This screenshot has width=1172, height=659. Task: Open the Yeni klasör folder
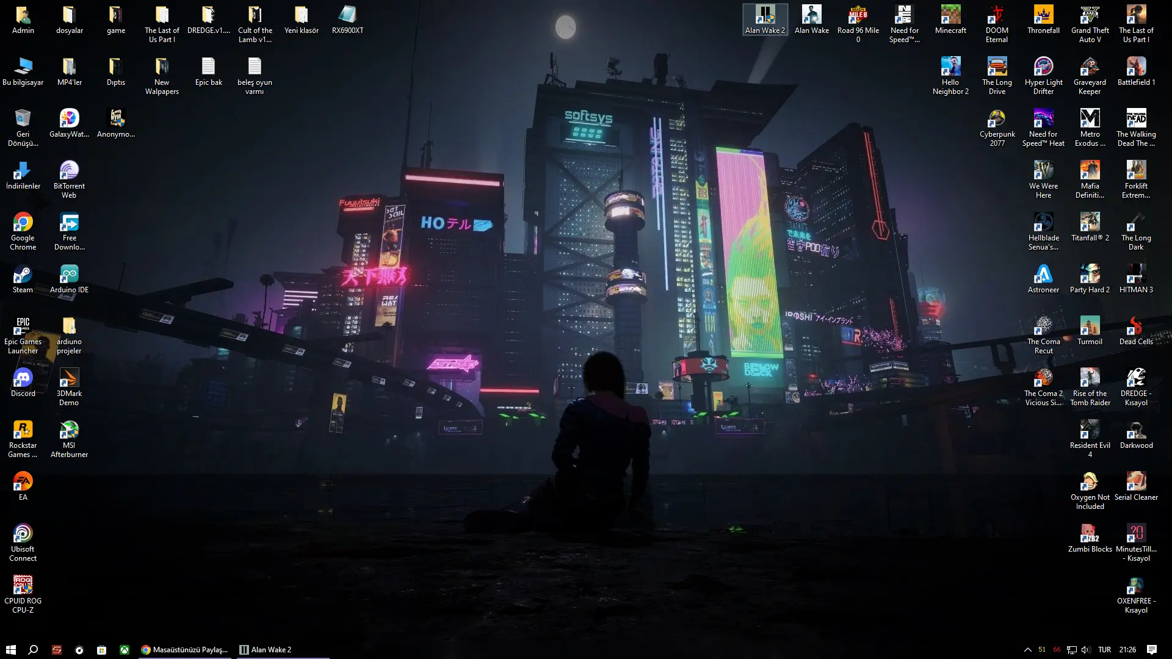click(x=301, y=20)
